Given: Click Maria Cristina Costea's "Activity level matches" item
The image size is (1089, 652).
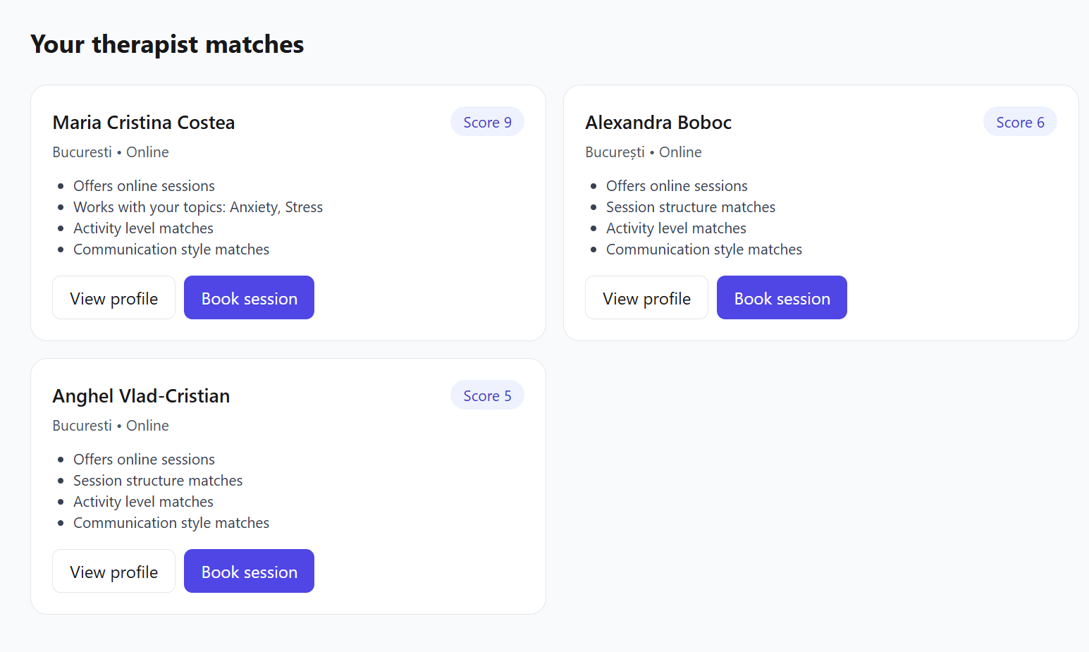Looking at the screenshot, I should click(x=143, y=228).
